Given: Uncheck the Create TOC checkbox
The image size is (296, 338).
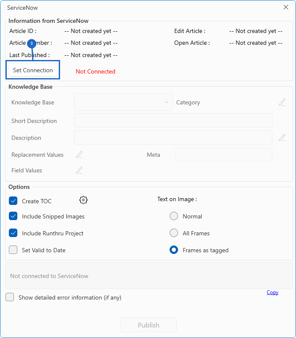Looking at the screenshot, I should [13, 201].
